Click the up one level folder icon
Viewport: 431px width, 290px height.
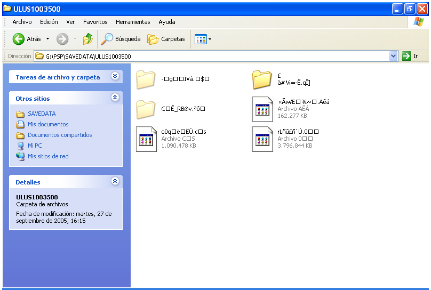tap(88, 39)
